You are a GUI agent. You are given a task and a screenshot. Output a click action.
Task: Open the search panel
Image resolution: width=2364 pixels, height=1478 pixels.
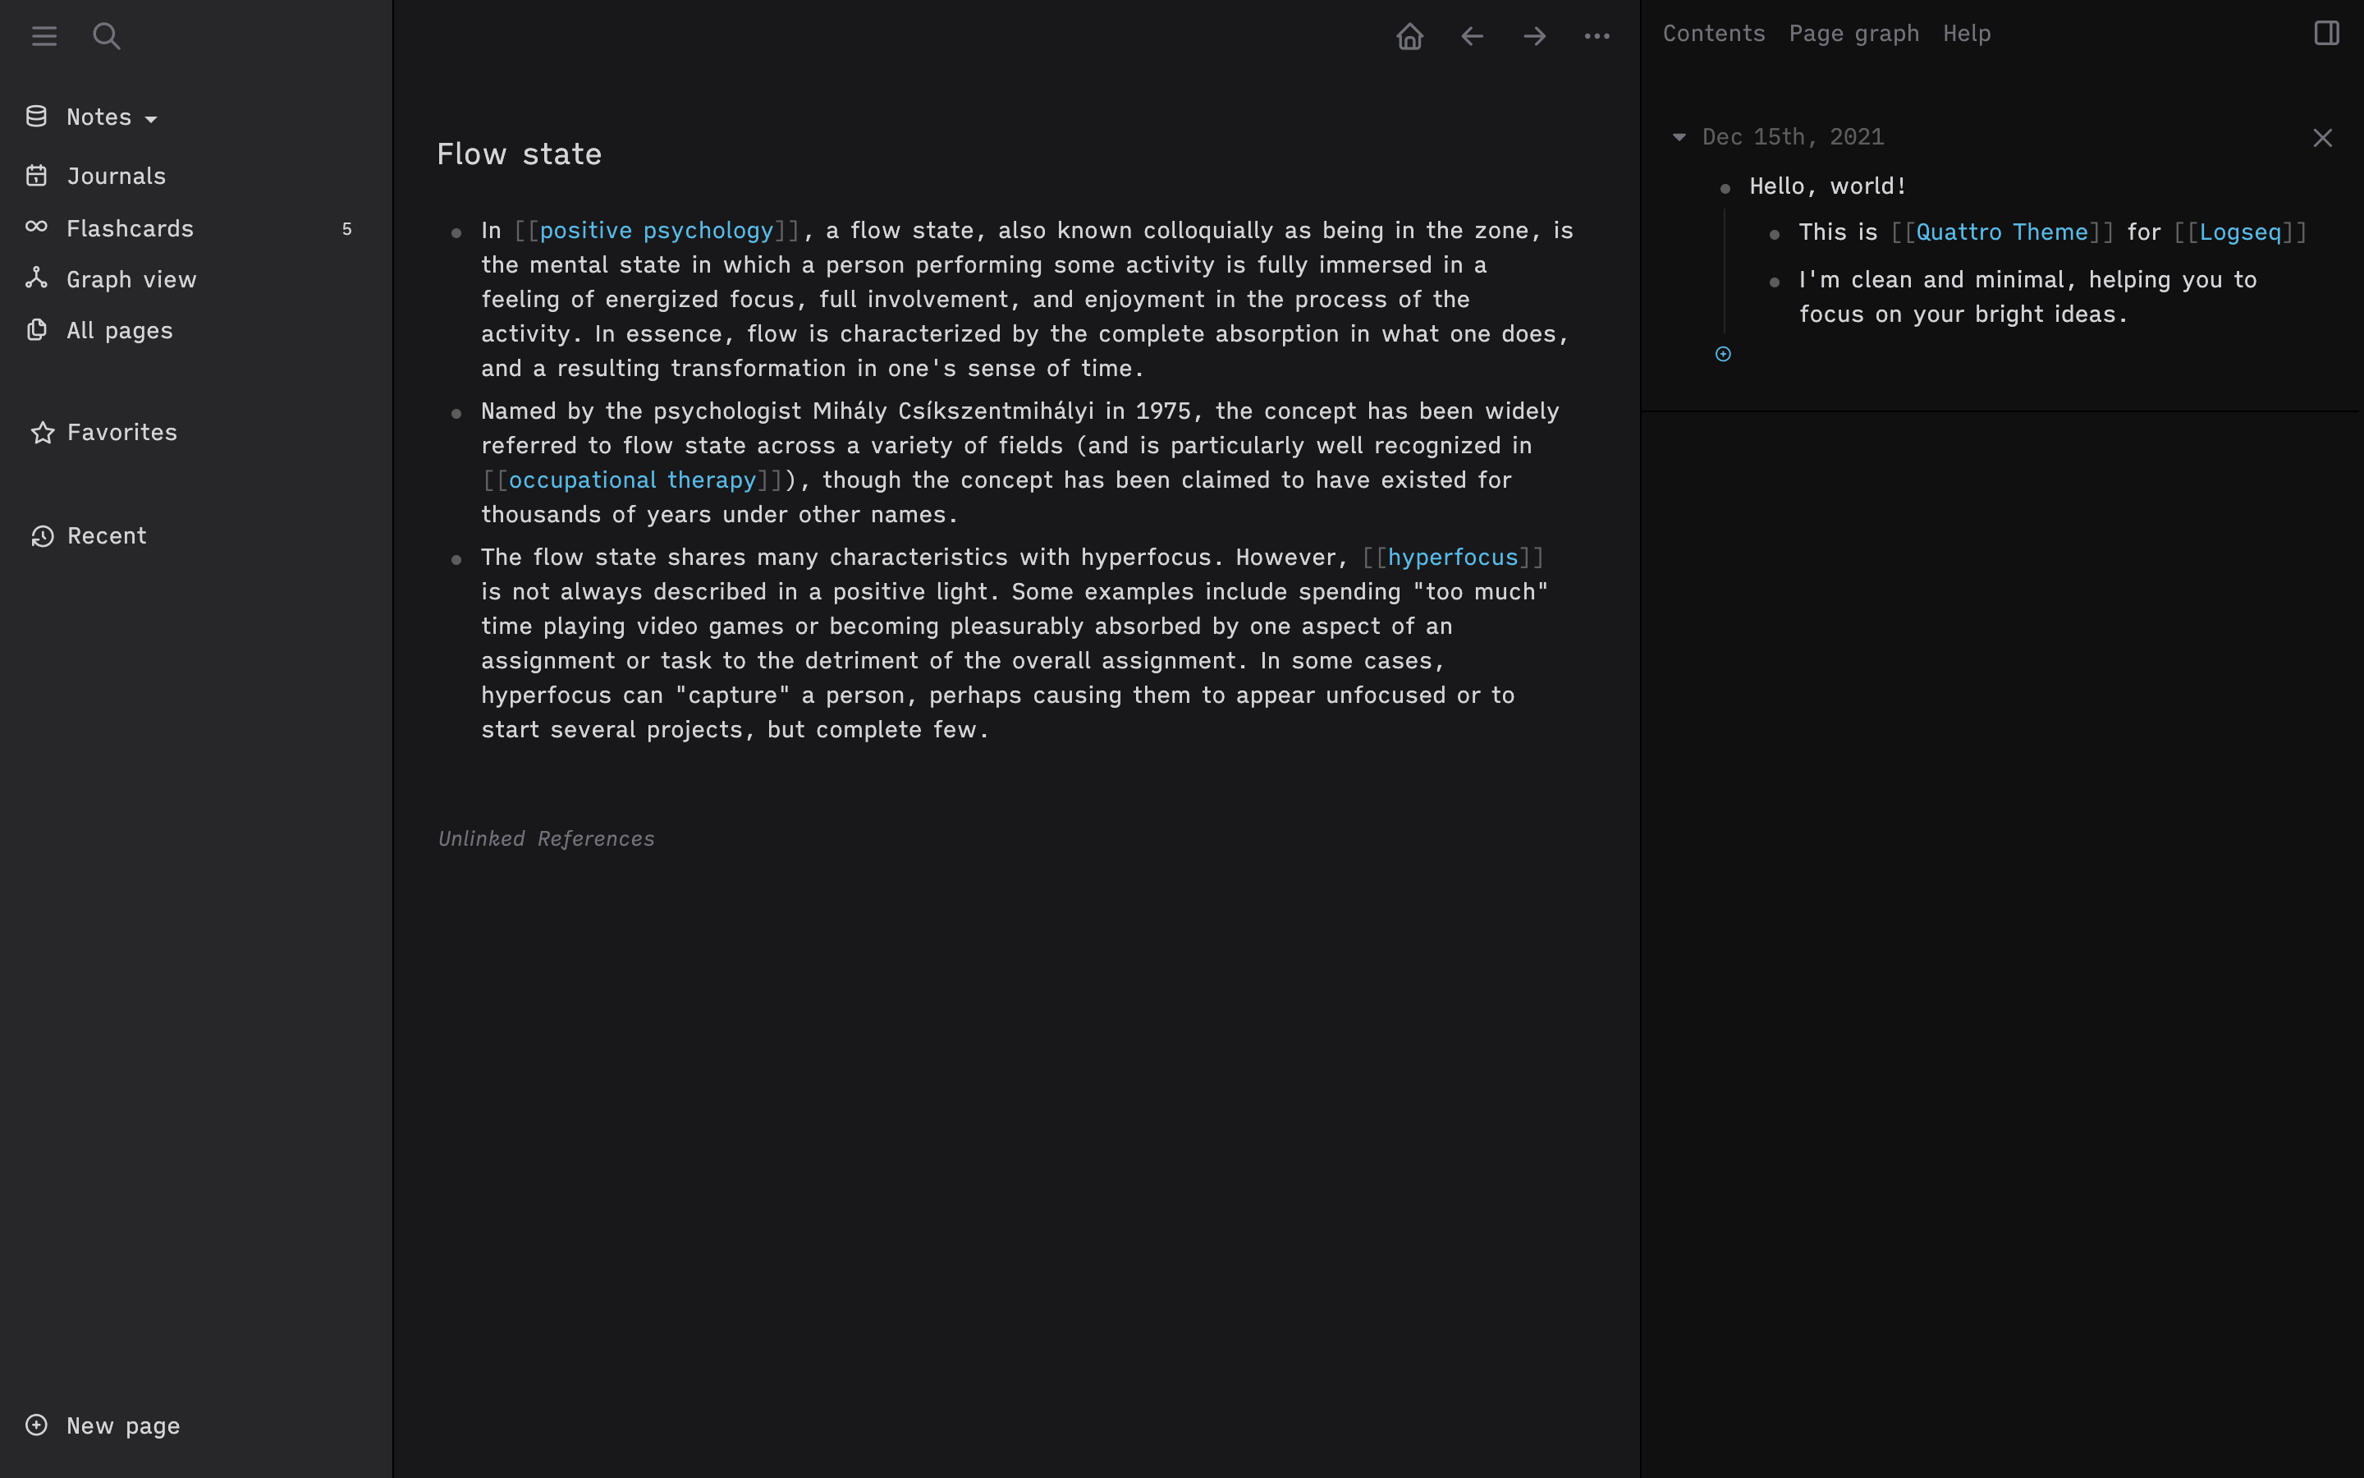(x=106, y=36)
